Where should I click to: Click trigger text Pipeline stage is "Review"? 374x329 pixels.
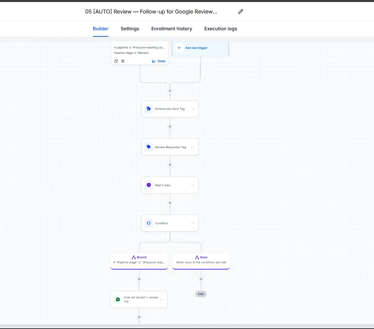132,53
